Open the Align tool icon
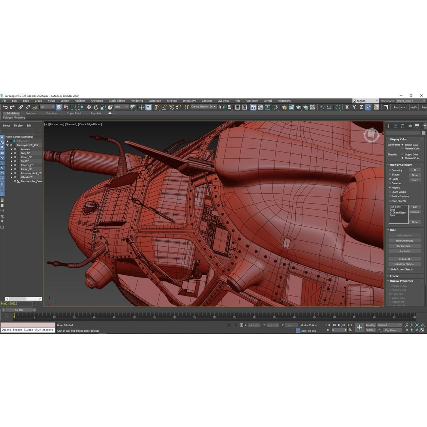The height and width of the screenshot is (427, 427). click(229, 107)
